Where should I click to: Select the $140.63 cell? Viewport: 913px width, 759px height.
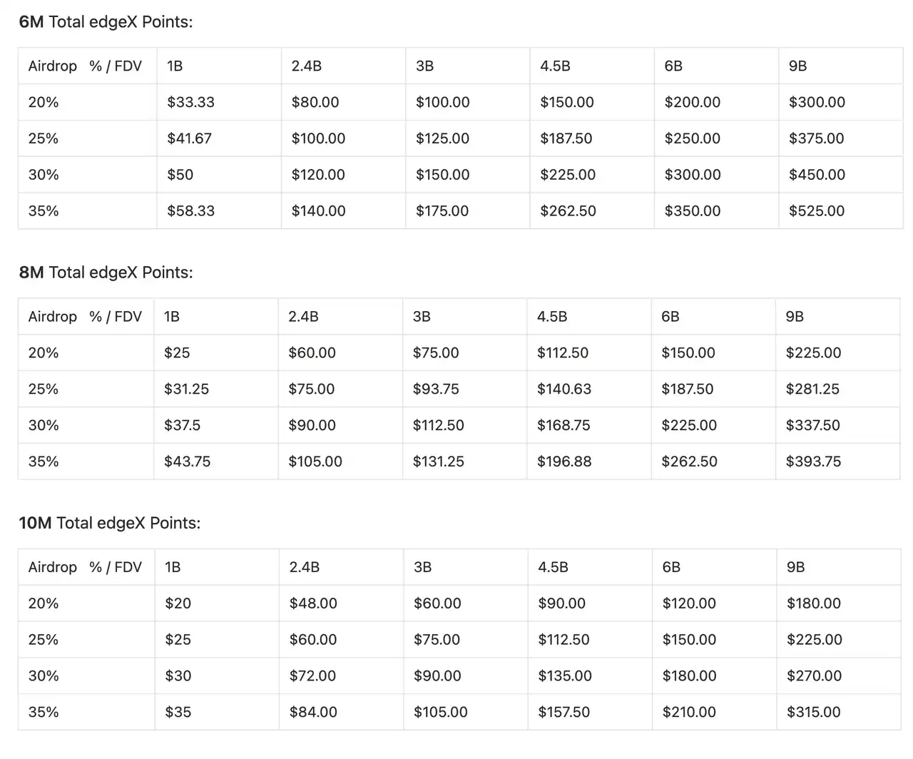tap(564, 389)
